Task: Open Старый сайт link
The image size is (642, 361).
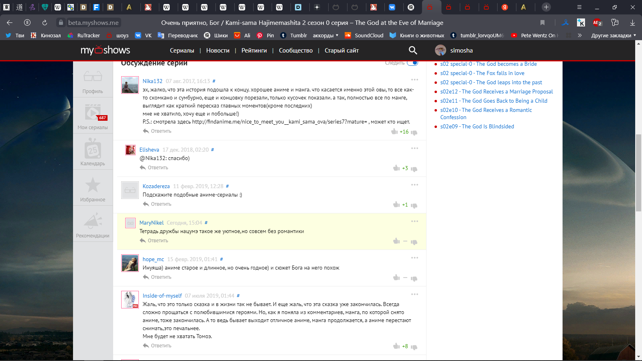Action: [x=341, y=51]
